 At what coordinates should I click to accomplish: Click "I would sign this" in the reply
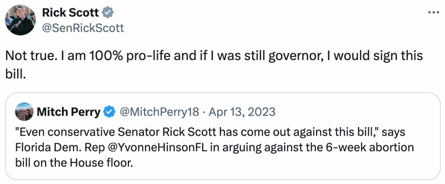click(x=382, y=57)
